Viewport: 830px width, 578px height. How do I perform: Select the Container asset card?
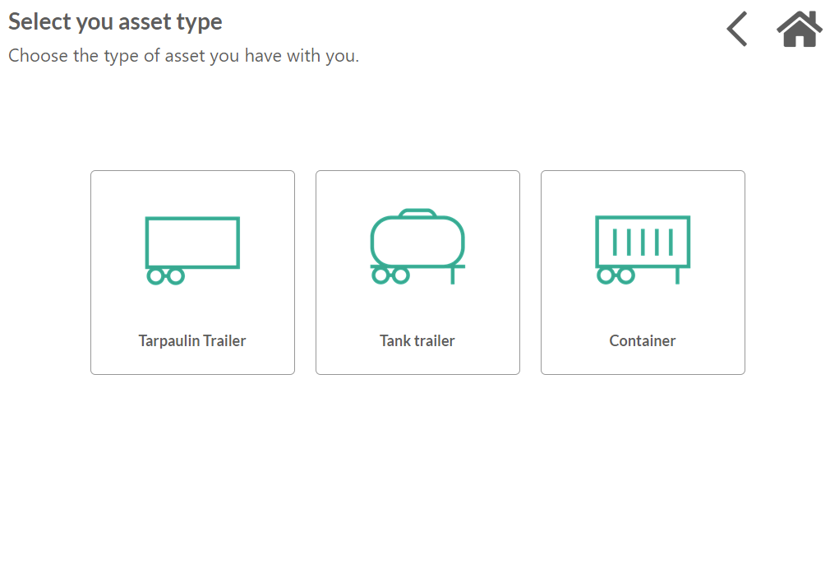643,272
